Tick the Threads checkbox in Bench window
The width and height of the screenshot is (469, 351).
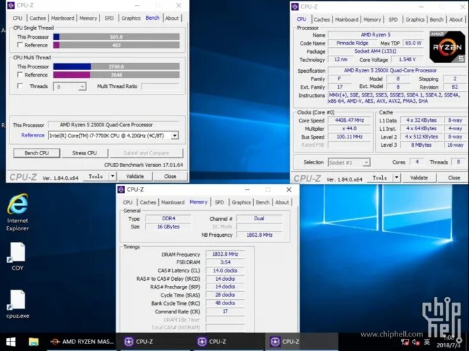click(x=20, y=86)
